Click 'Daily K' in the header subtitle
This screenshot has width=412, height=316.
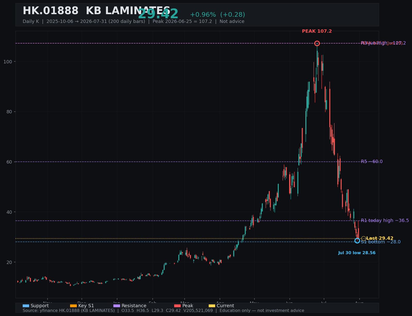point(31,22)
